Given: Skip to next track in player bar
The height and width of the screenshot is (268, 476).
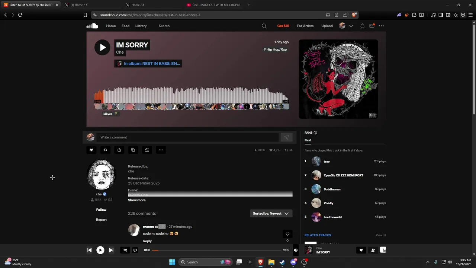Looking at the screenshot, I should pyautogui.click(x=111, y=250).
